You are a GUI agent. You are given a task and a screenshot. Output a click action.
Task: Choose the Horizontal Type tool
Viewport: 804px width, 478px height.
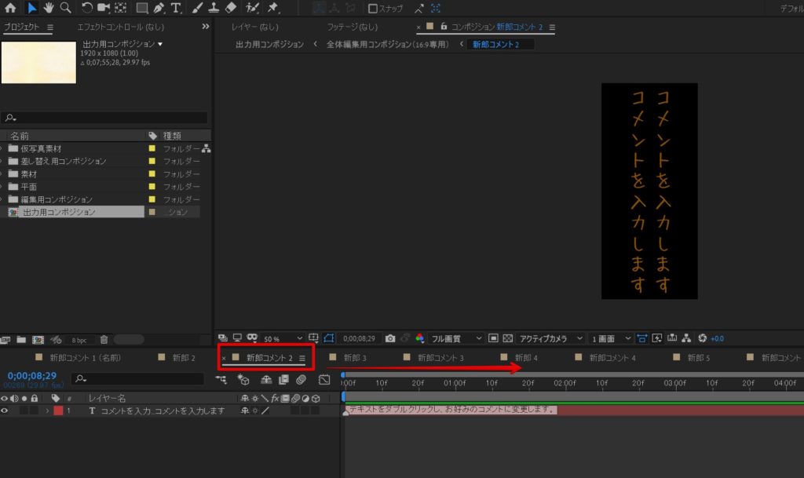coord(176,8)
